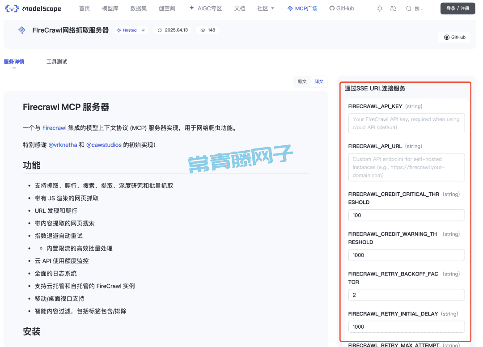Image resolution: width=483 pixels, height=347 pixels.
Task: Switch to the 工具测试 tab
Action: (57, 62)
